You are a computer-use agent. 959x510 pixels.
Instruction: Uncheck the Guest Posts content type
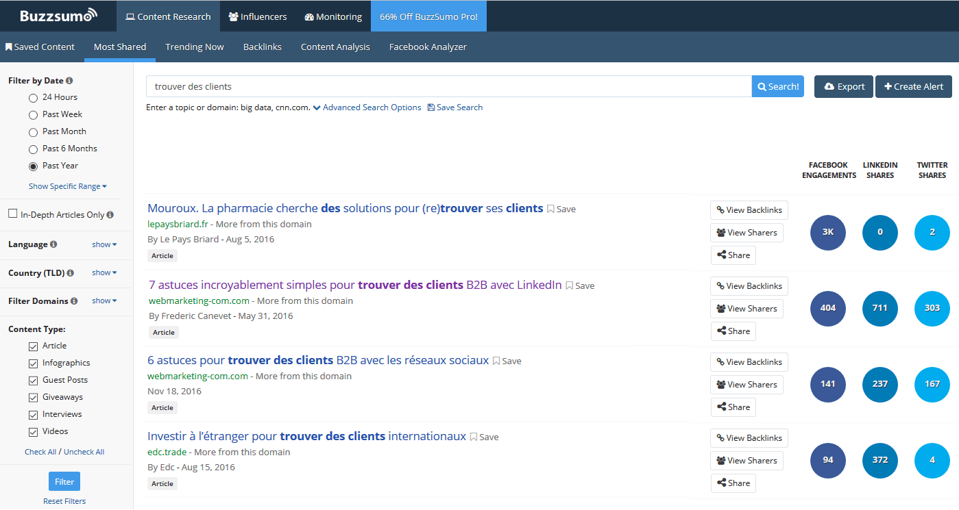point(33,381)
